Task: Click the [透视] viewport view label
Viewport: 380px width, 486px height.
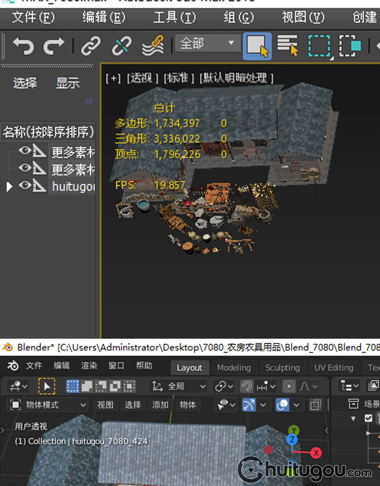Action: [142, 78]
